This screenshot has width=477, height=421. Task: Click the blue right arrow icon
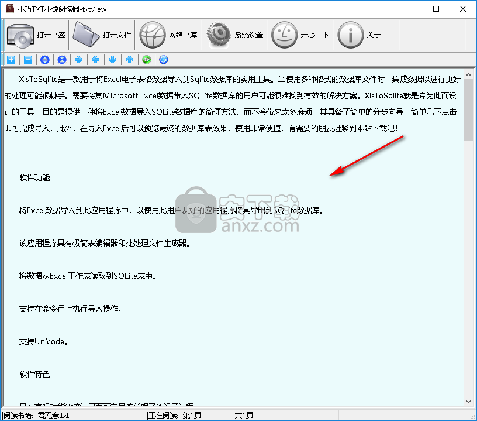click(79, 60)
